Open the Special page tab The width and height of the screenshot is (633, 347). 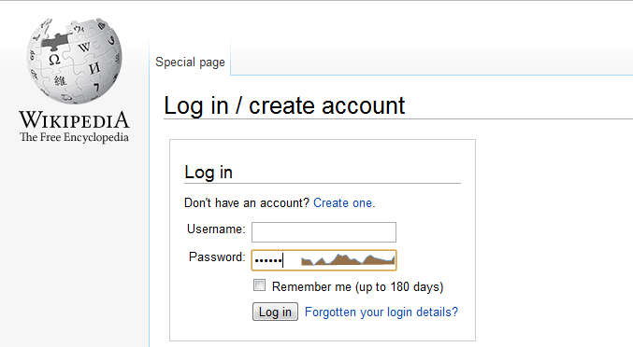point(190,62)
